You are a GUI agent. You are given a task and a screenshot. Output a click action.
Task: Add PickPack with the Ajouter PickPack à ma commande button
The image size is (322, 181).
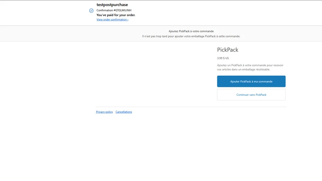[251, 81]
